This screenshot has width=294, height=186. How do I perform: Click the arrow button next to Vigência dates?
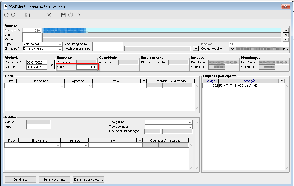(51, 65)
